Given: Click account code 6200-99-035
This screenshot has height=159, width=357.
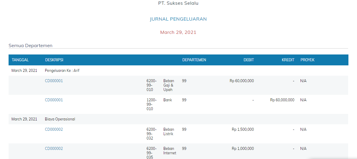Looking at the screenshot, I should coord(152,153).
